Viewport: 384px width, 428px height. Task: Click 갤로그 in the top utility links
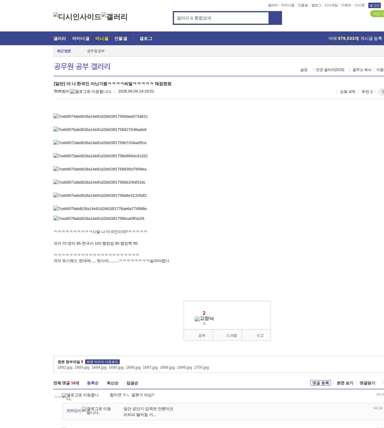[x=316, y=5]
